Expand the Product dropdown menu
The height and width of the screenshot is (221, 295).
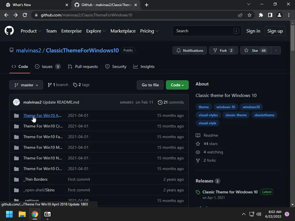click(31, 31)
